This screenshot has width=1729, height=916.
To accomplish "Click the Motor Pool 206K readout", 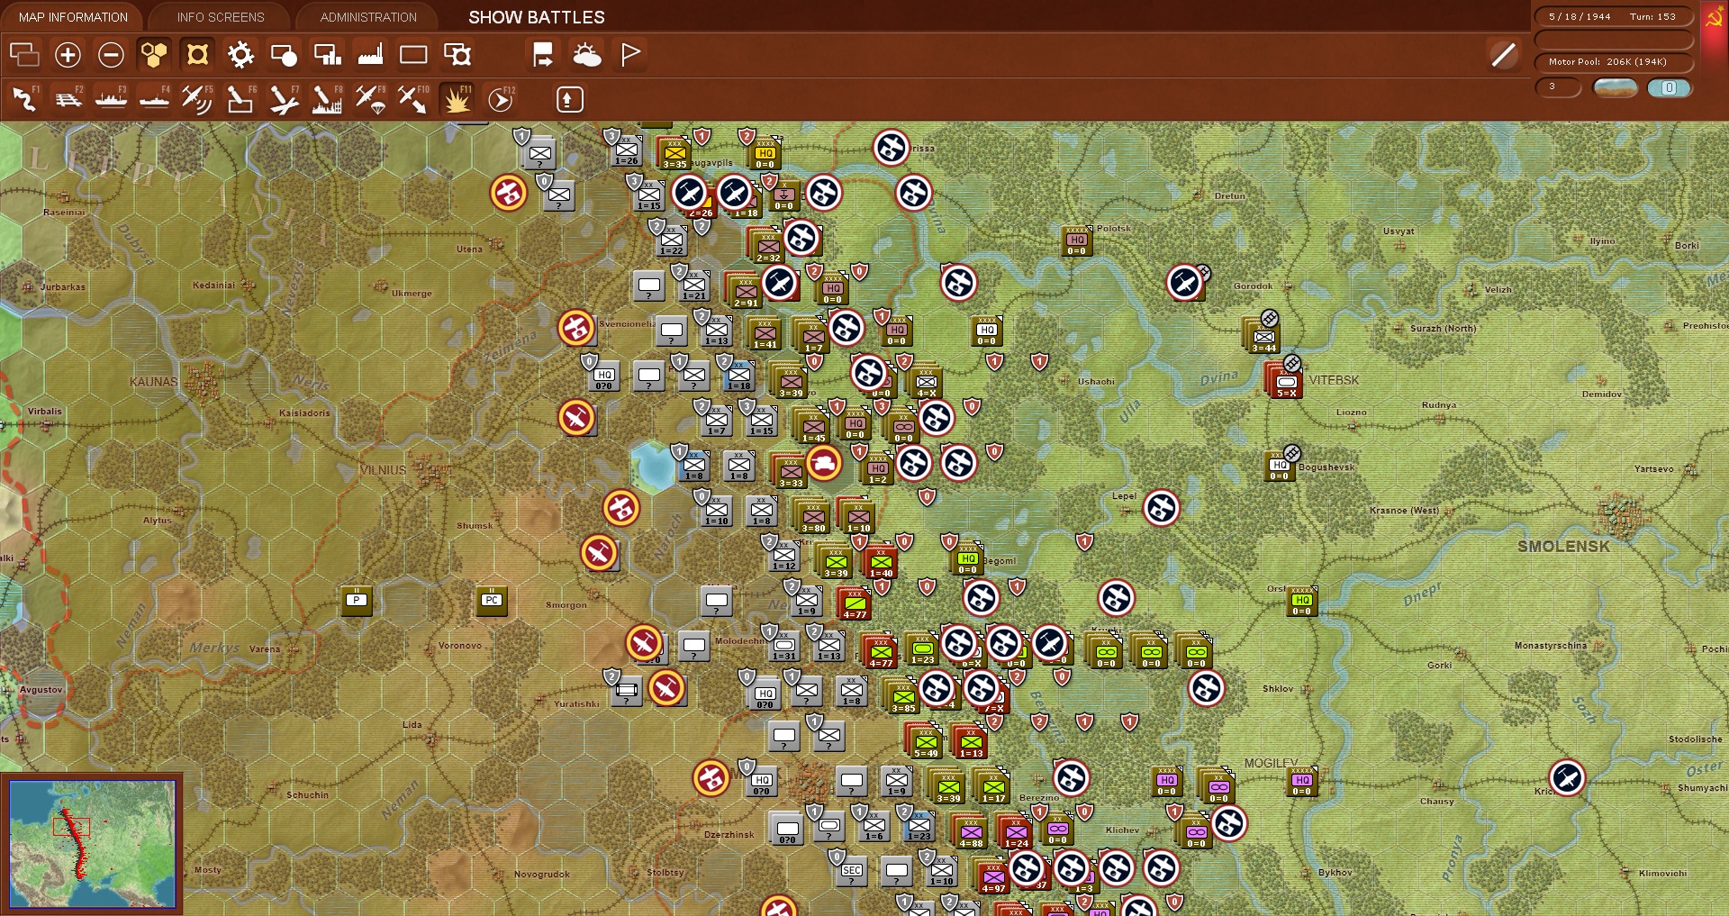I will click(1614, 62).
